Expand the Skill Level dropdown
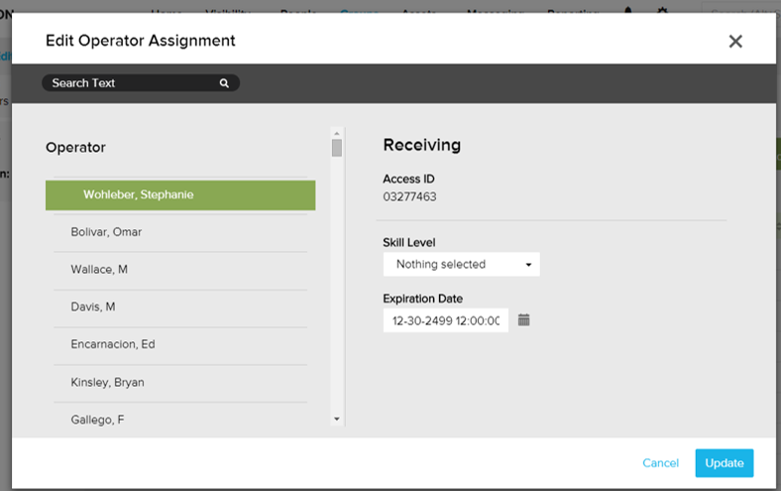 click(461, 265)
